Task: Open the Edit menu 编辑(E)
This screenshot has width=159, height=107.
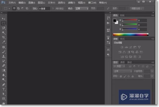Action: click(x=22, y=3)
